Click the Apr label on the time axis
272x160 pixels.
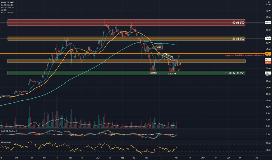tap(176, 158)
